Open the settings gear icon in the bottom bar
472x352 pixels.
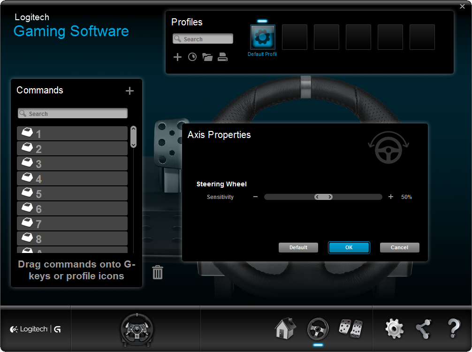[394, 329]
